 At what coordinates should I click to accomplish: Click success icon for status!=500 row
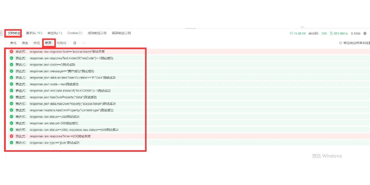[x=12, y=123]
